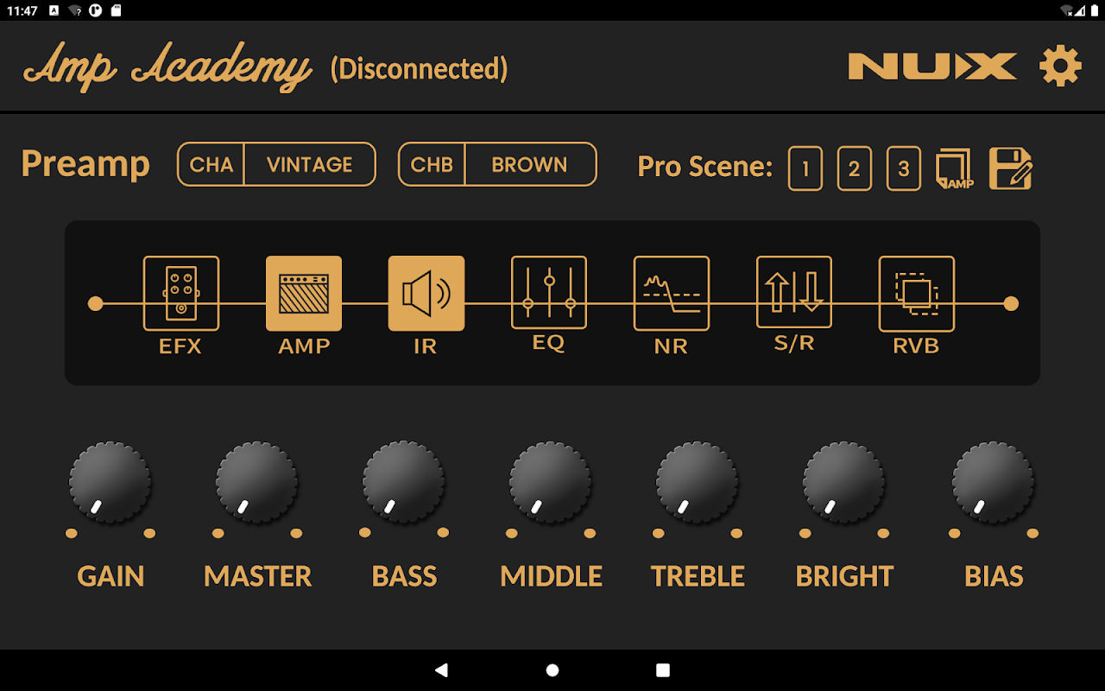Choose Pro Scene 1
The height and width of the screenshot is (691, 1105).
coord(805,168)
